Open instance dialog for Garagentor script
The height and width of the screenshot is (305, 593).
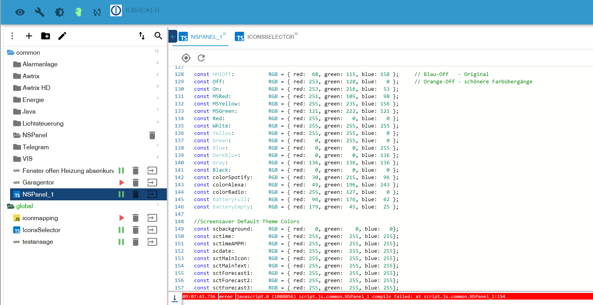point(152,183)
